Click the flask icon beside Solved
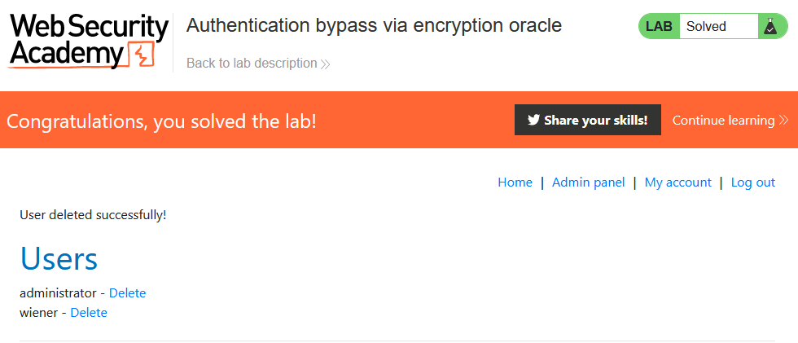798x343 pixels. click(x=769, y=26)
